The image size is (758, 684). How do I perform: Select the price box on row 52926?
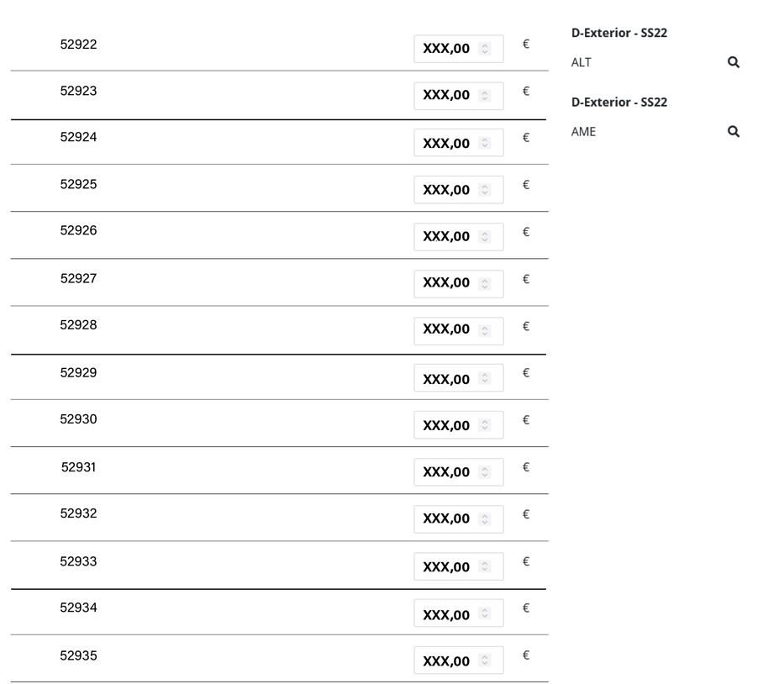pos(447,237)
